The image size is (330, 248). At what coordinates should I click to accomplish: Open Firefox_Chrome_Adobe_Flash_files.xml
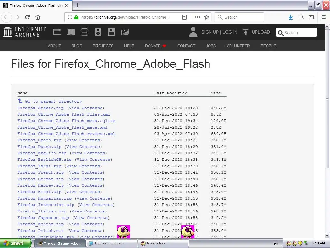tap(64, 114)
